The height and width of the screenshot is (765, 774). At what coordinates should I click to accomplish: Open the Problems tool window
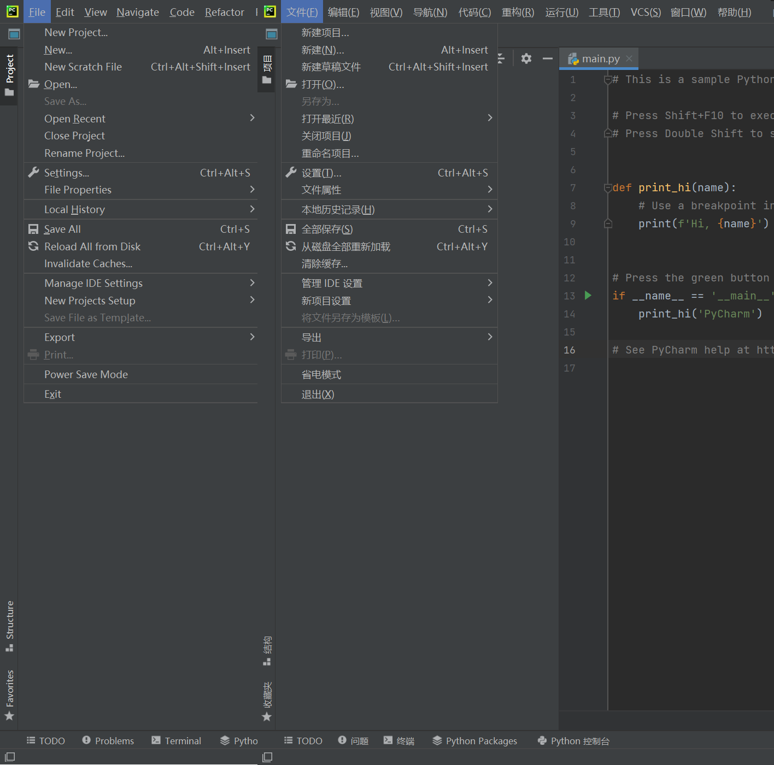coord(108,740)
